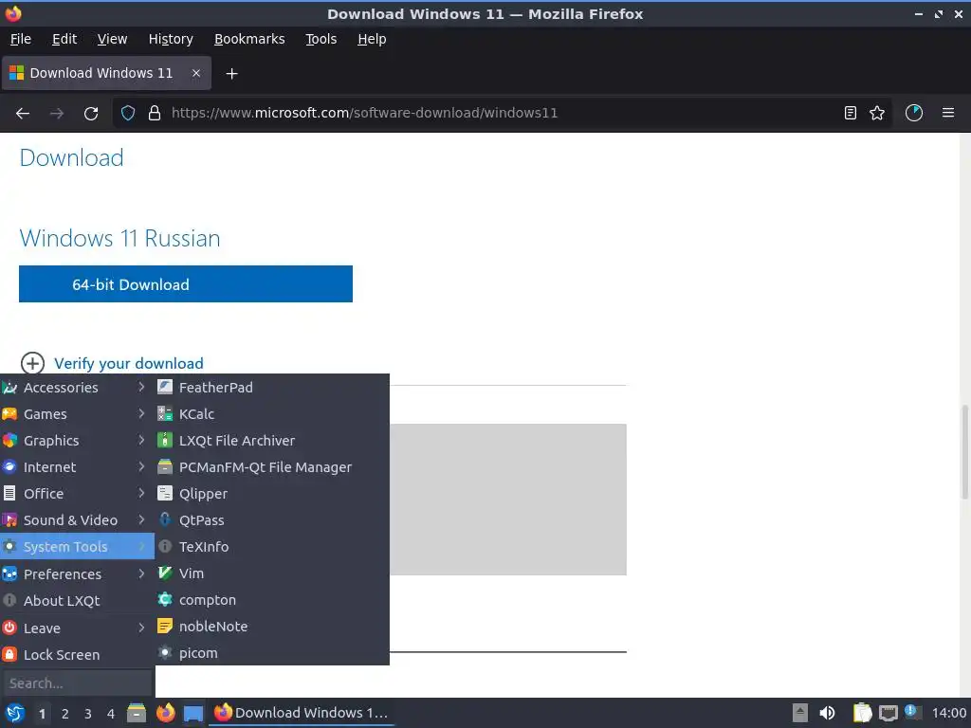This screenshot has width=971, height=728.
Task: Toggle reader view in the address bar
Action: tap(851, 113)
